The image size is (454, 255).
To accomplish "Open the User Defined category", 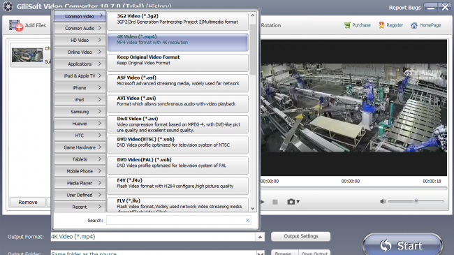I will (x=80, y=195).
